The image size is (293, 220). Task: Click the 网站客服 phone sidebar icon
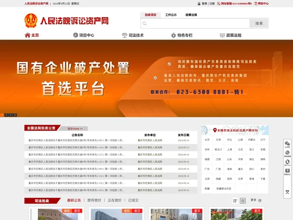[287, 153]
